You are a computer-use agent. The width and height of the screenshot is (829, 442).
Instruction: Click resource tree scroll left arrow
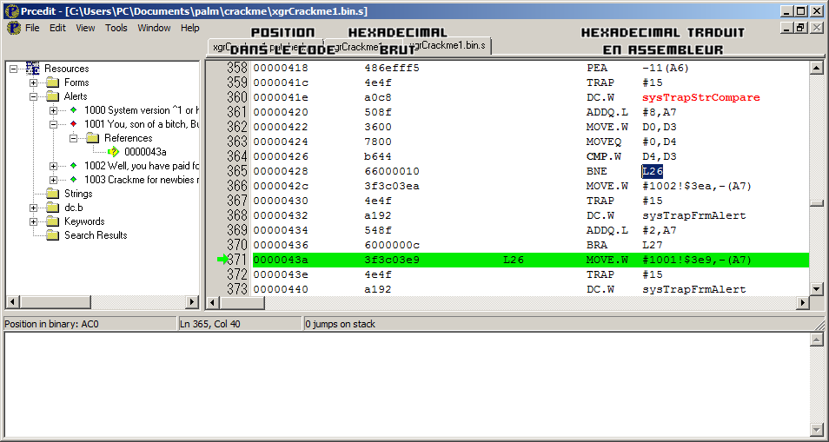[13, 302]
